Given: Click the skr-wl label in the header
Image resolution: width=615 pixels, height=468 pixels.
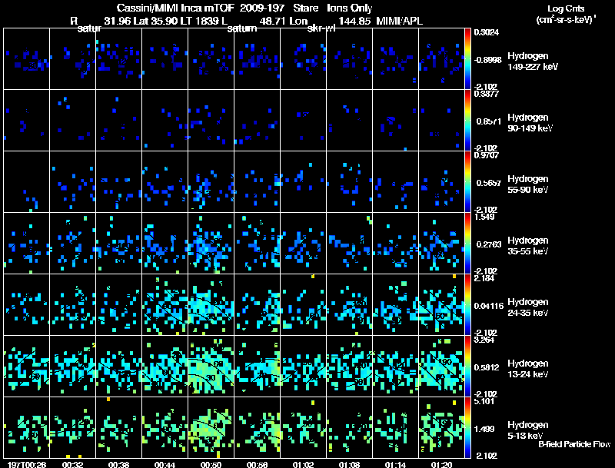Looking at the screenshot, I should tap(321, 28).
